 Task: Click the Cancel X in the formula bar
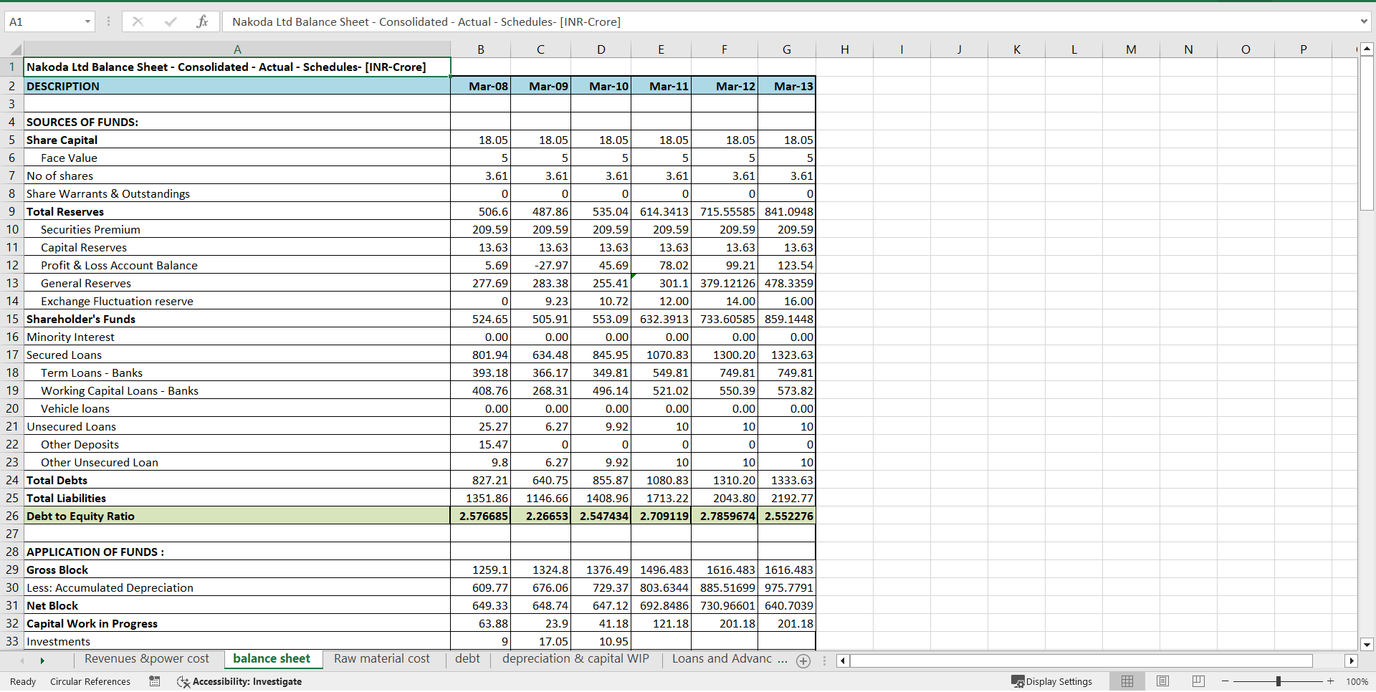pos(138,21)
